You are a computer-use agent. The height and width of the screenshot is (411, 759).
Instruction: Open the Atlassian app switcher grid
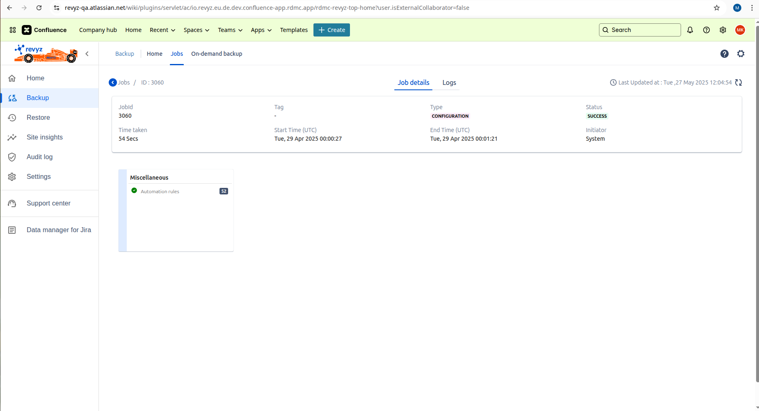[x=12, y=30]
